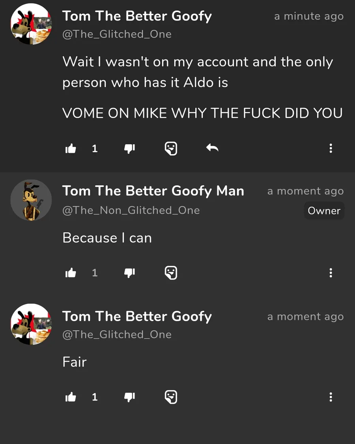Dislike the "Fair" comment
The image size is (355, 444).
130,397
